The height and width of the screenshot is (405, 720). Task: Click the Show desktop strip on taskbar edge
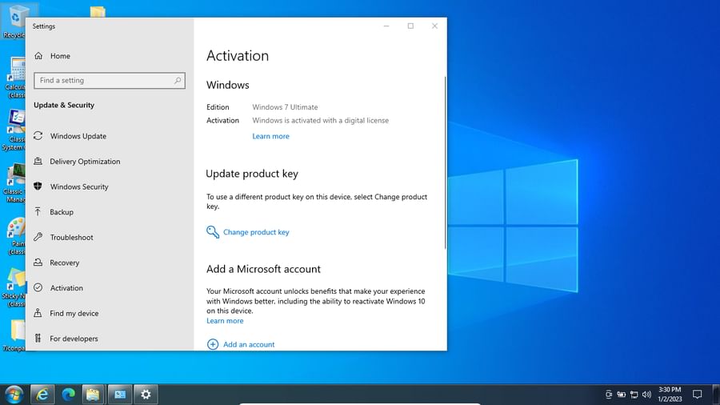pyautogui.click(x=717, y=394)
